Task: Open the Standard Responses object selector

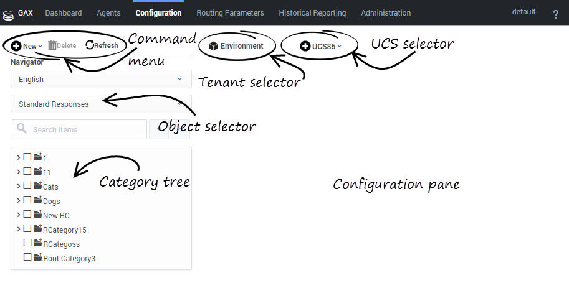Action: click(101, 104)
